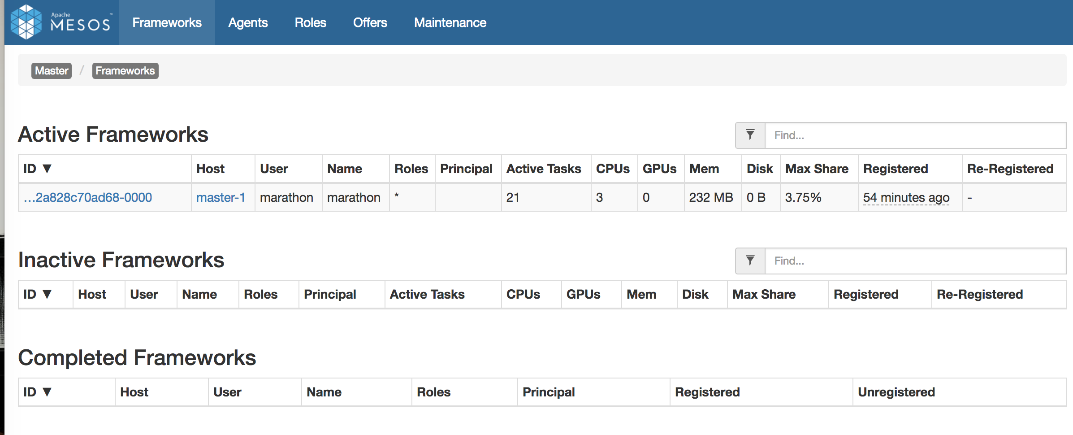Viewport: 1073px width, 435px height.
Task: Focus Active Frameworks Find field
Action: pyautogui.click(x=915, y=135)
